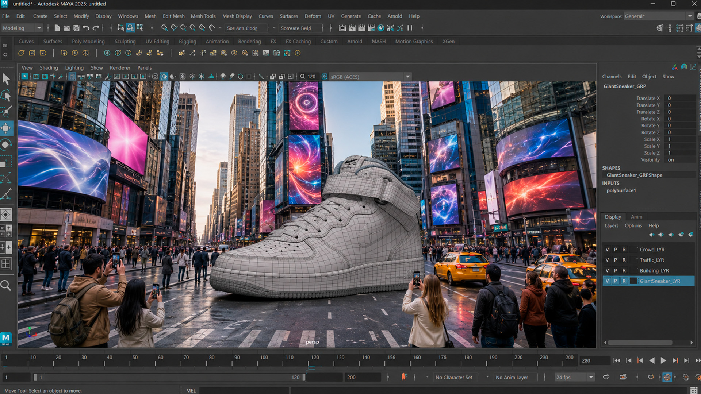
Task: Switch to the Poly Modeling shelf tab
Action: coord(88,42)
